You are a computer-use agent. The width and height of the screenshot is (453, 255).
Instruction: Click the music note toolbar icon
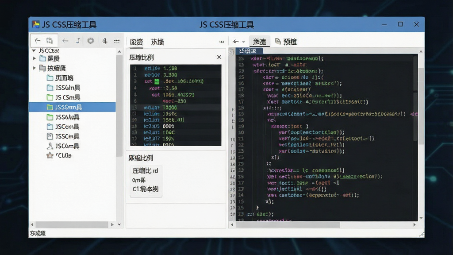coord(78,41)
